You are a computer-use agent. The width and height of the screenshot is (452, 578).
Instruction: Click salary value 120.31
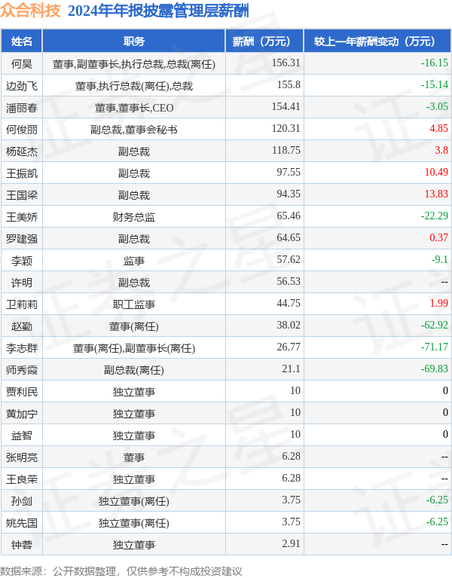(x=286, y=128)
